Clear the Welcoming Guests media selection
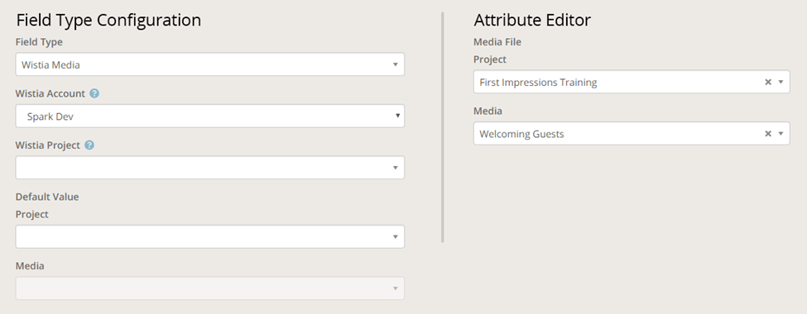This screenshot has height=314, width=807. click(x=768, y=134)
